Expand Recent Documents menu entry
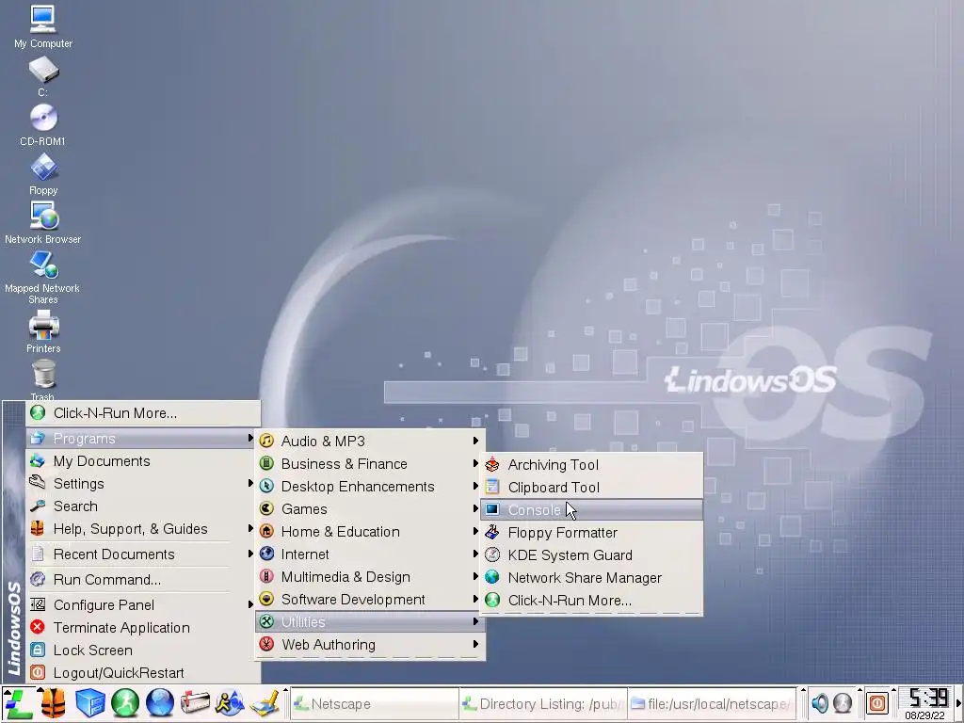 pos(141,554)
